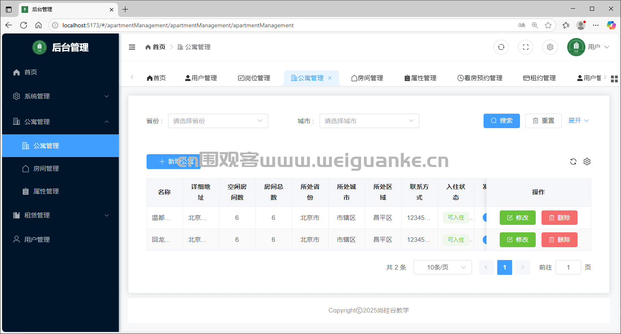Open table column settings gear icon
Image resolution: width=621 pixels, height=334 pixels.
click(x=587, y=162)
